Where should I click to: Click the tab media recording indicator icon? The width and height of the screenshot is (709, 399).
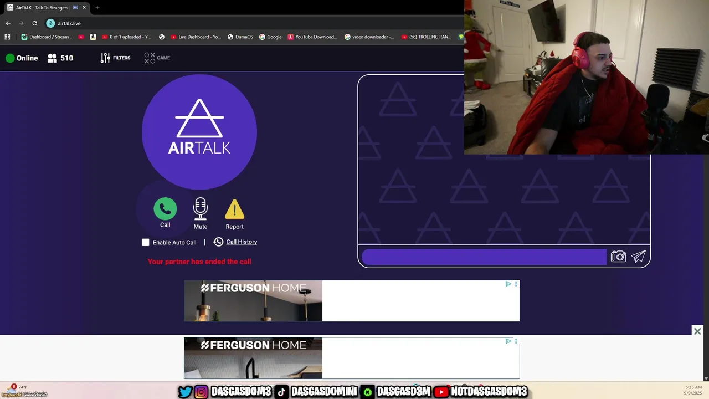pos(75,8)
